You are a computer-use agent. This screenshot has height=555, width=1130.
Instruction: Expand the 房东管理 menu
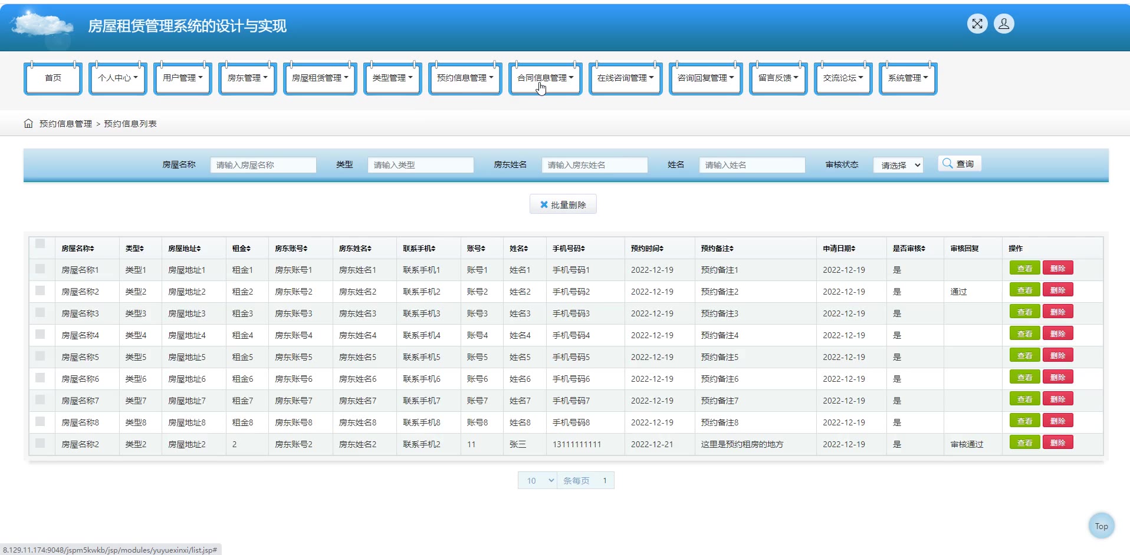tap(248, 78)
